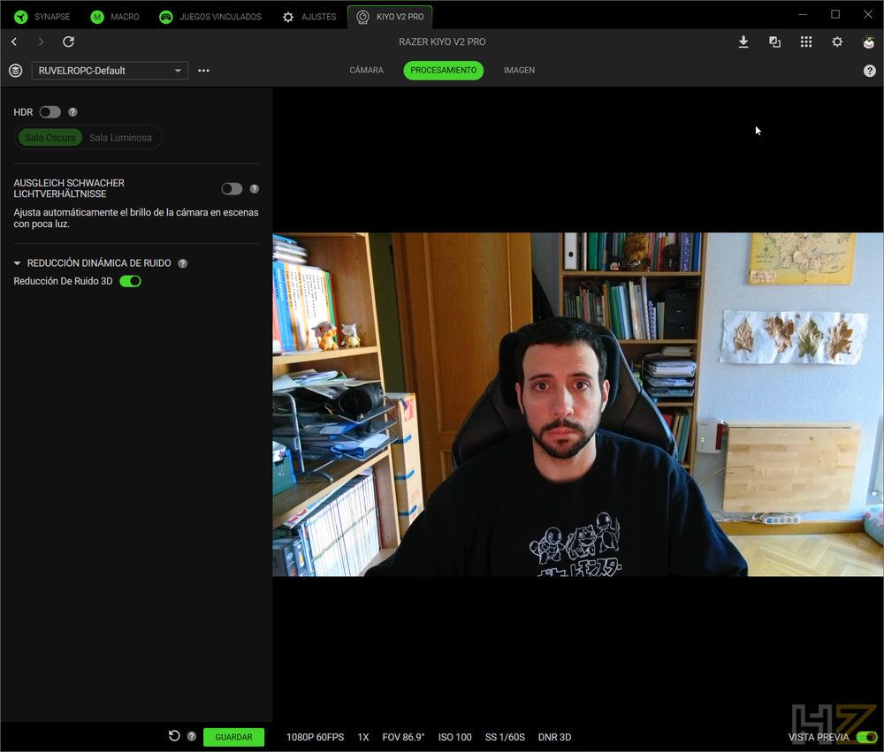This screenshot has width=884, height=752.
Task: Open the HDR help tooltip icon
Action: coord(72,112)
